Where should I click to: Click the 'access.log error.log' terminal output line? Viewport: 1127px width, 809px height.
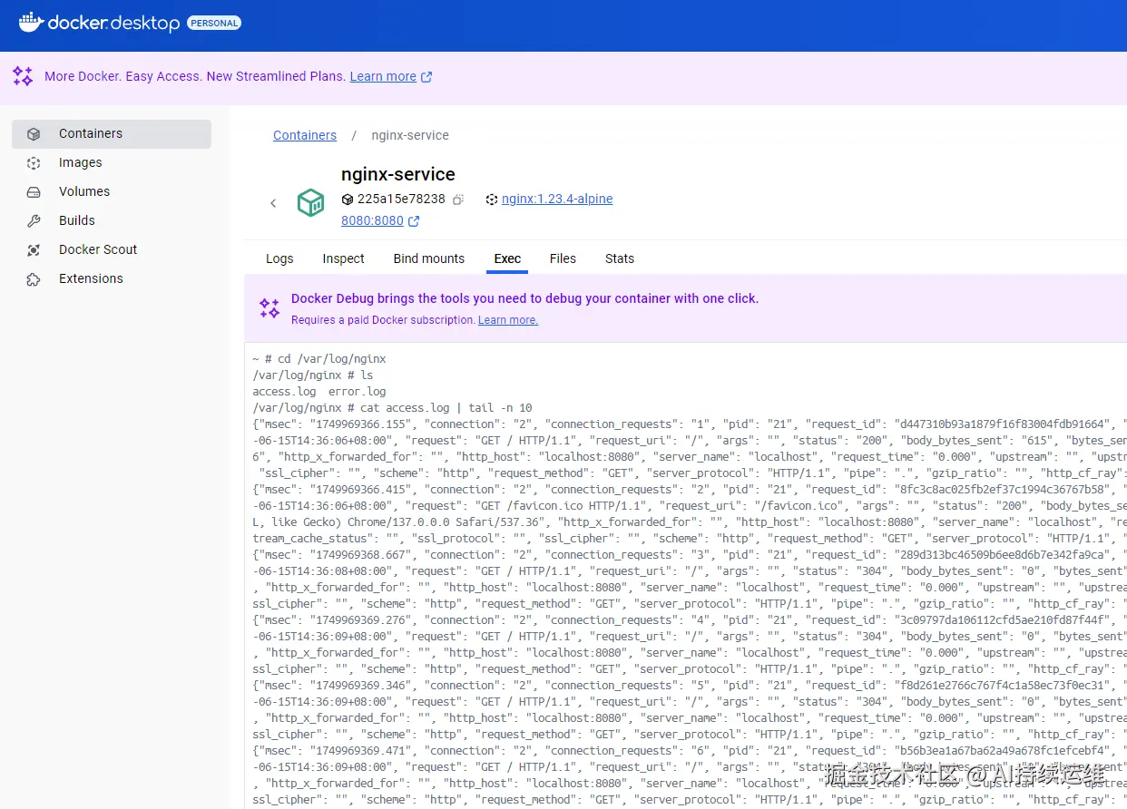(x=319, y=392)
